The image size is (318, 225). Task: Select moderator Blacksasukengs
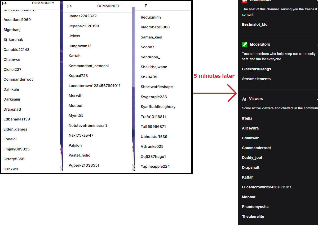coord(256,69)
